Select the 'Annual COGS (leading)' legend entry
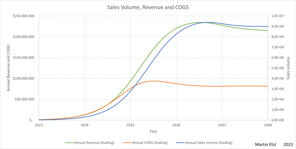Image resolution: width=296 pixels, height=149 pixels. [150, 142]
